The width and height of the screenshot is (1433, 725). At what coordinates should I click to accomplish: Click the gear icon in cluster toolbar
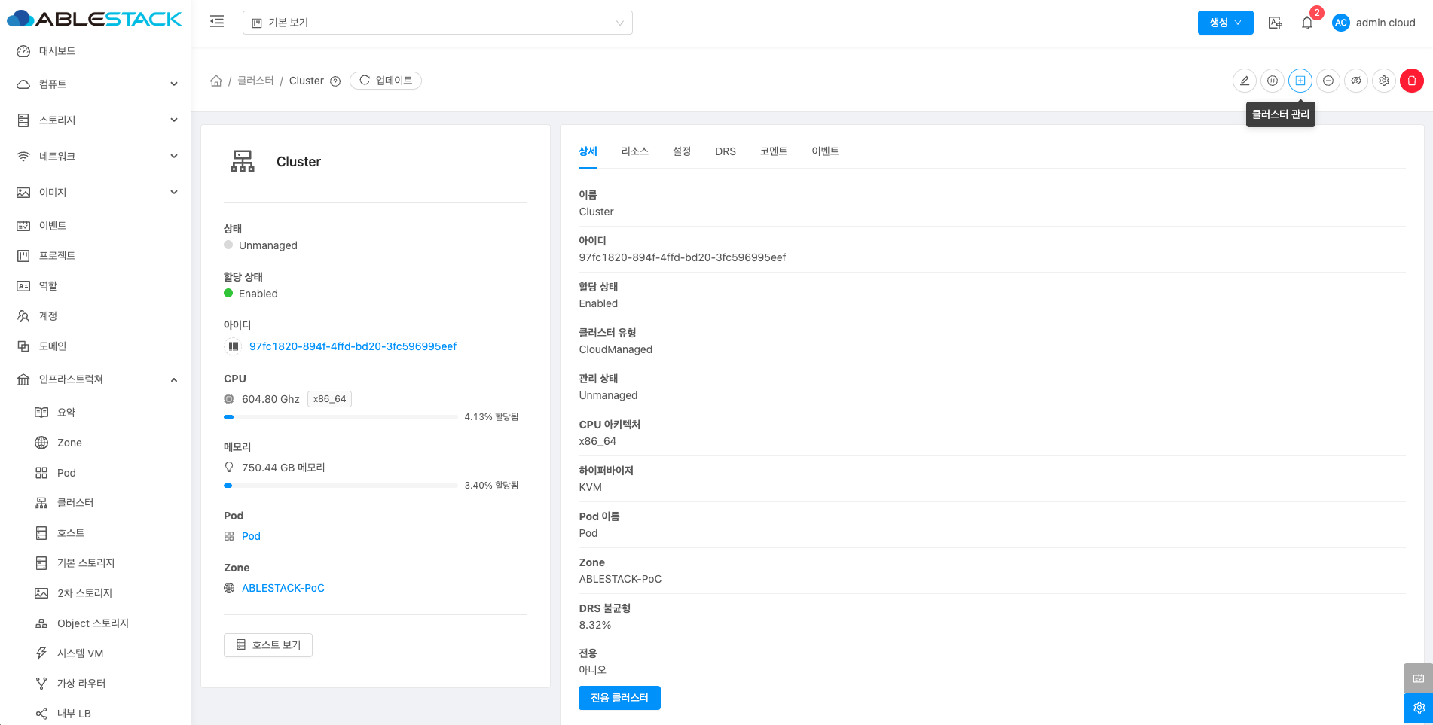pyautogui.click(x=1384, y=81)
